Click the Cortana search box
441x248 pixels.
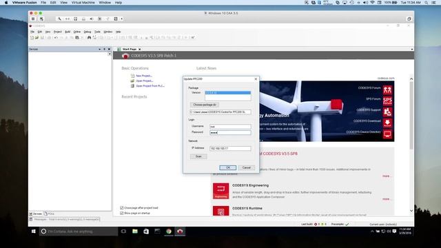(79, 231)
